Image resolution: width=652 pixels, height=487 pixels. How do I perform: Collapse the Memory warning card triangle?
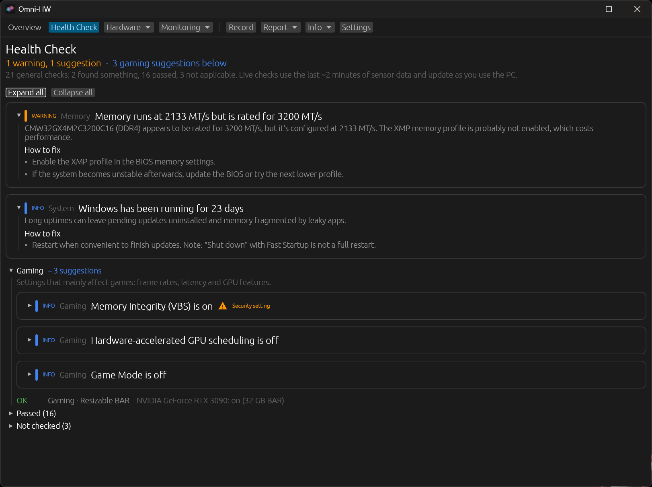[x=19, y=115]
